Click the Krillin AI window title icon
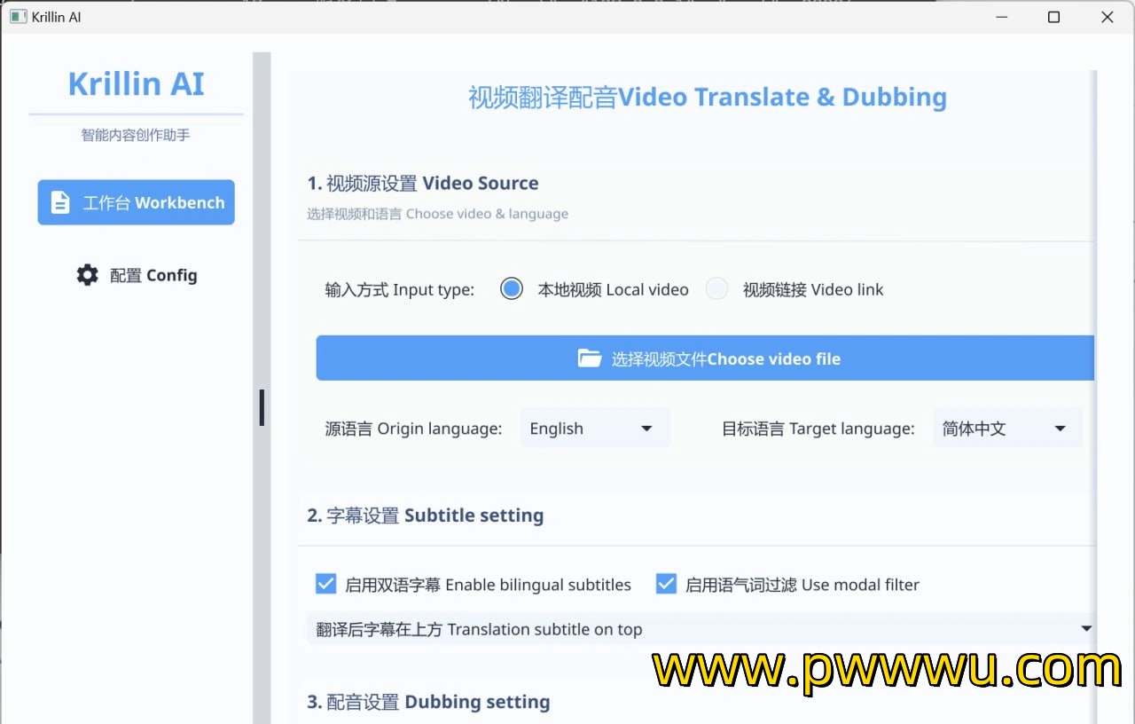 [x=18, y=17]
